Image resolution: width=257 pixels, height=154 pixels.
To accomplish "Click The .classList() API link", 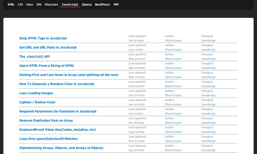I will click(34, 56).
